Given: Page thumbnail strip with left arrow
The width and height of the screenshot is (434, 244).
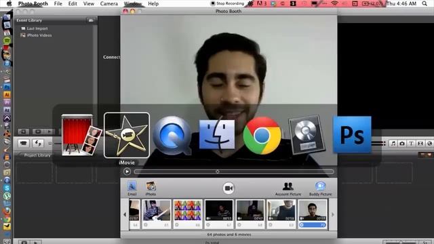Looking at the screenshot, I should pyautogui.click(x=125, y=214).
